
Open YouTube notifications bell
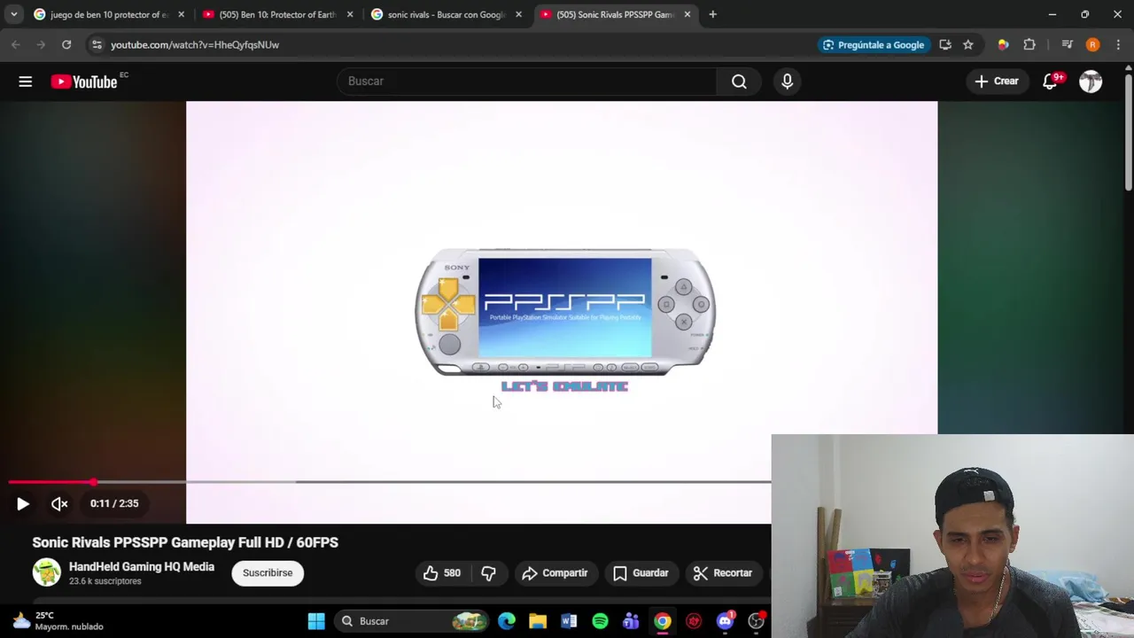tap(1051, 82)
